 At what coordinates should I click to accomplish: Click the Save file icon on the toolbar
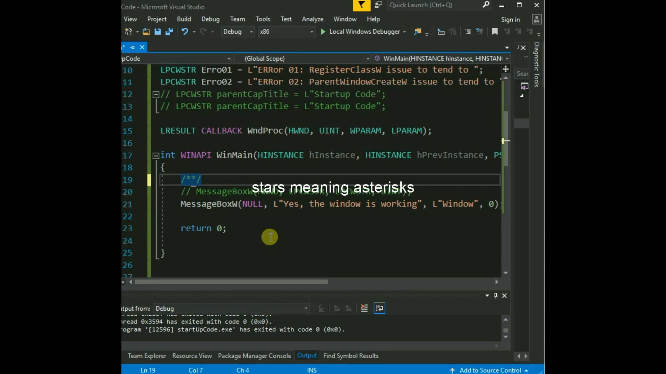[x=157, y=32]
